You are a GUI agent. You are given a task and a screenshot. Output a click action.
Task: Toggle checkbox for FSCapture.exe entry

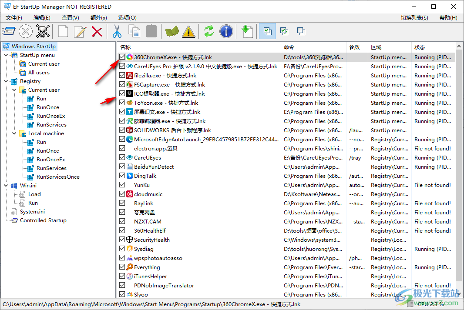122,84
